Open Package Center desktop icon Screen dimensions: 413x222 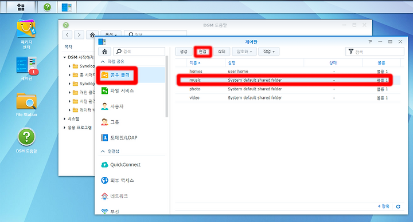coord(26,34)
